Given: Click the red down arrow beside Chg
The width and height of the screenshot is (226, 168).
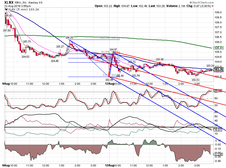Looking at the screenshot, I should tap(212, 6).
